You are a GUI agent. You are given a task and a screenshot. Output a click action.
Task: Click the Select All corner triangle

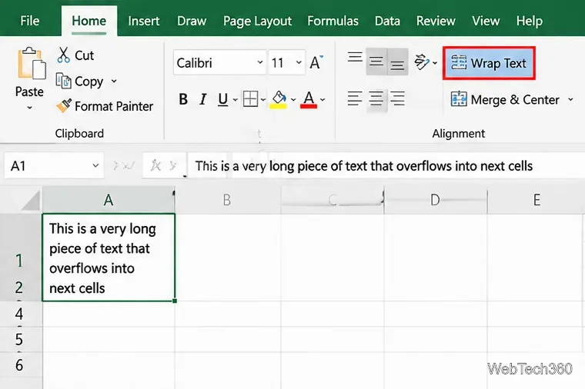[30, 201]
